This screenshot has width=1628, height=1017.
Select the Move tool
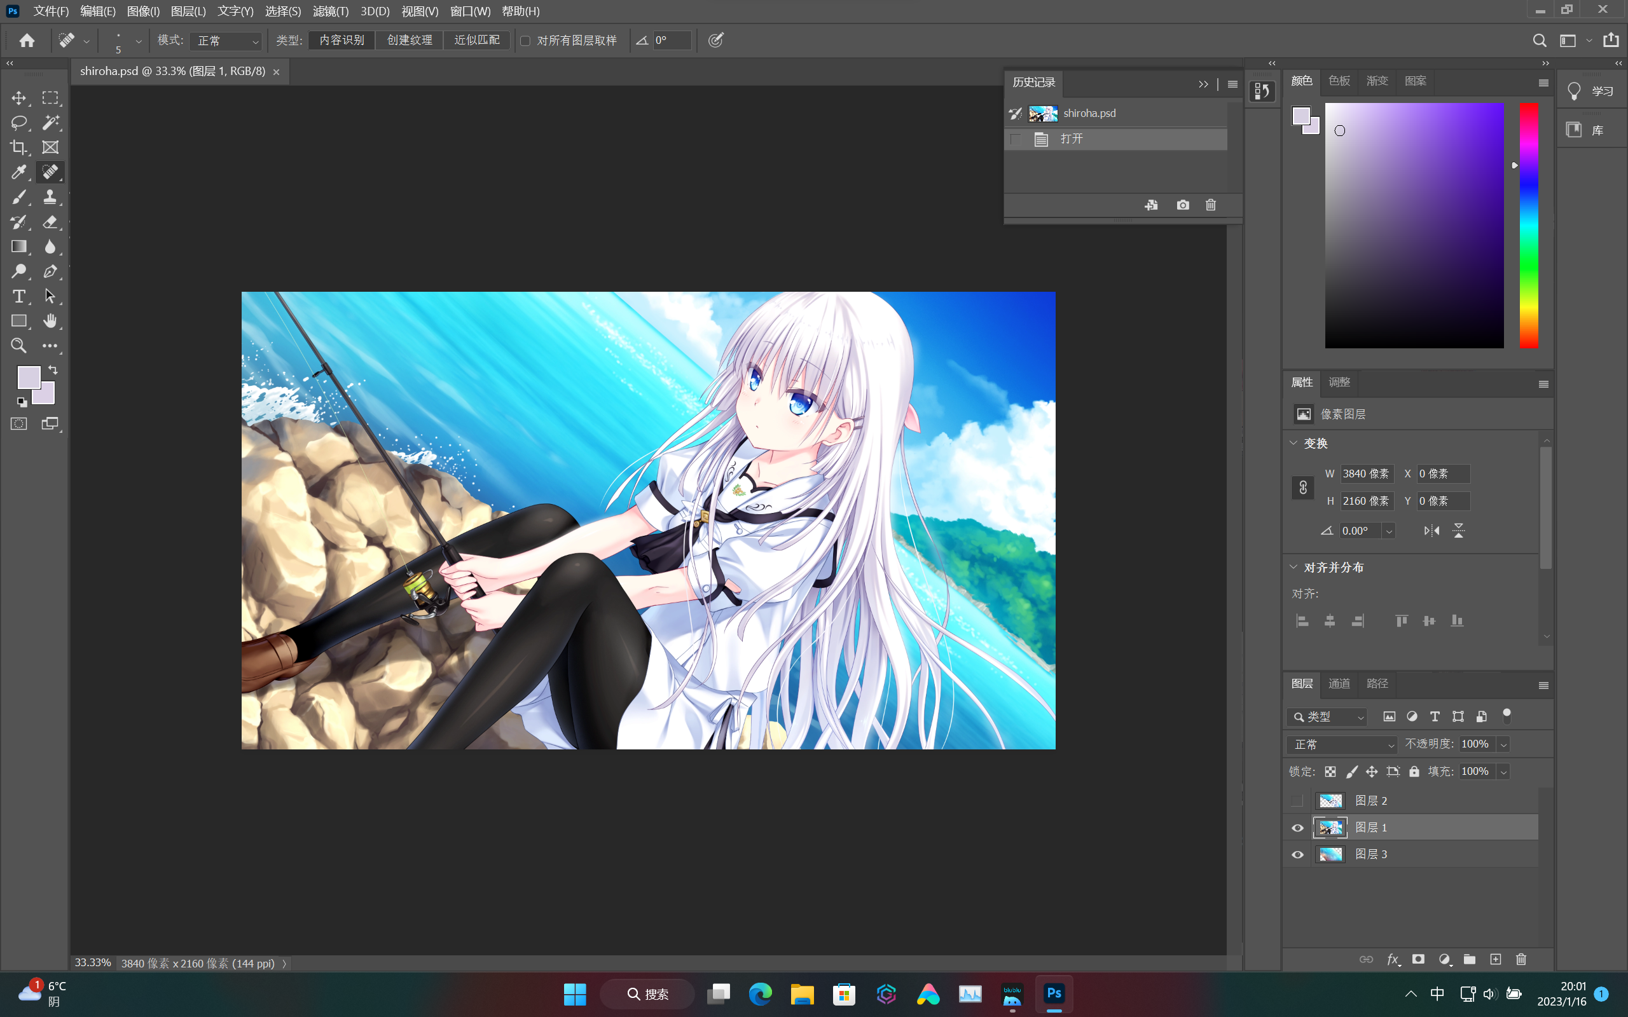click(x=19, y=98)
